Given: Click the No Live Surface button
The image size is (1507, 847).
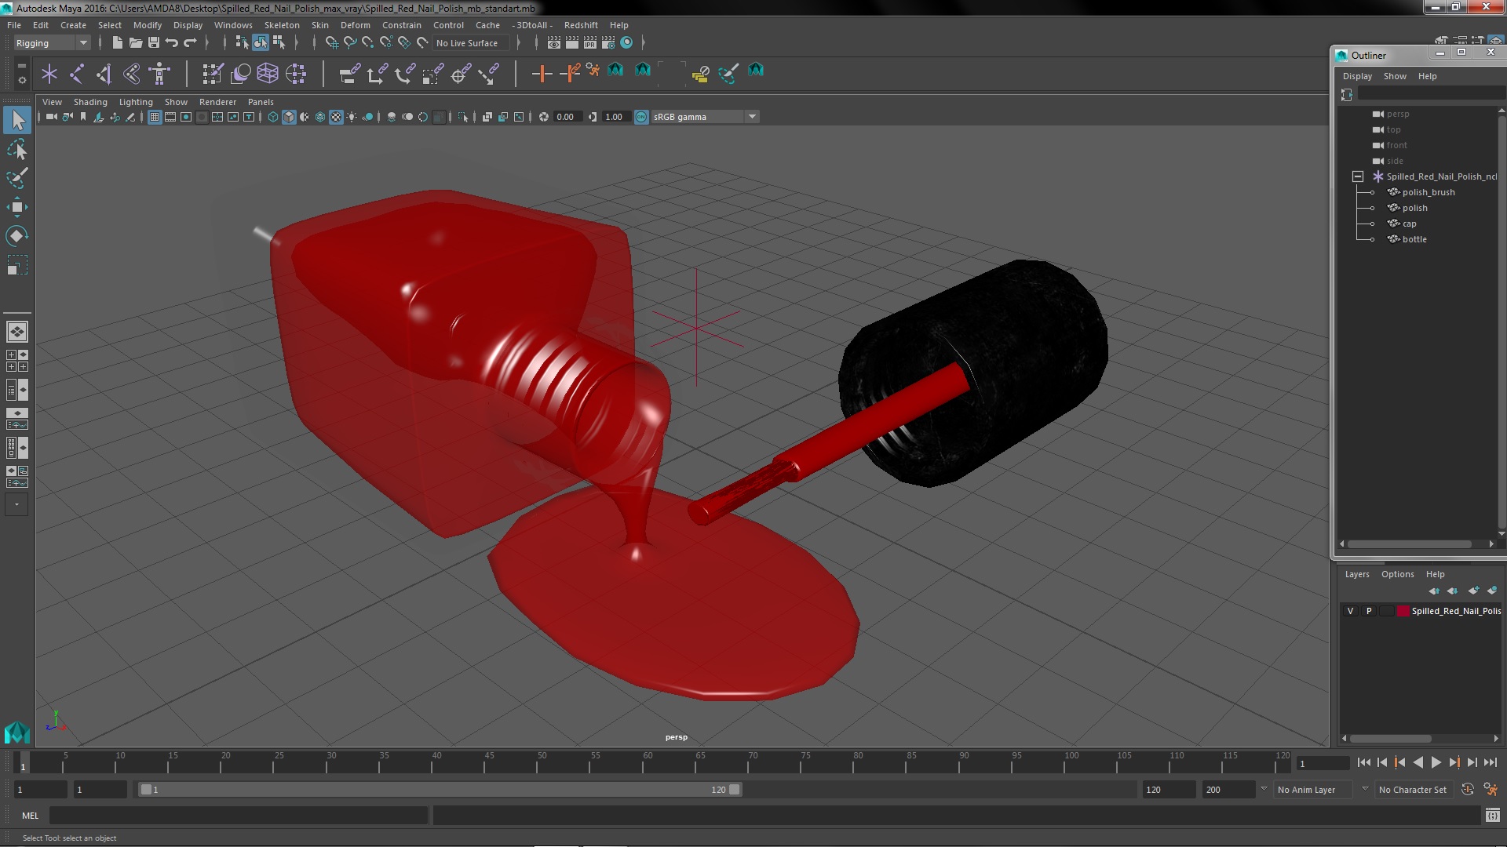Looking at the screenshot, I should 467,43.
